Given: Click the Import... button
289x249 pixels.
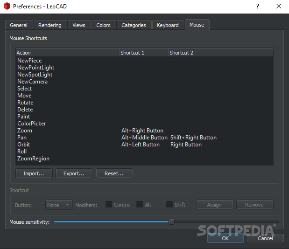Looking at the screenshot, I should click(x=34, y=173).
